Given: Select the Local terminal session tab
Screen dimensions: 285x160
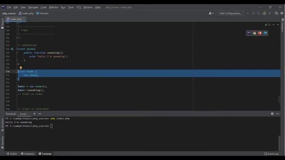Looking at the screenshot, I should (x=23, y=114).
